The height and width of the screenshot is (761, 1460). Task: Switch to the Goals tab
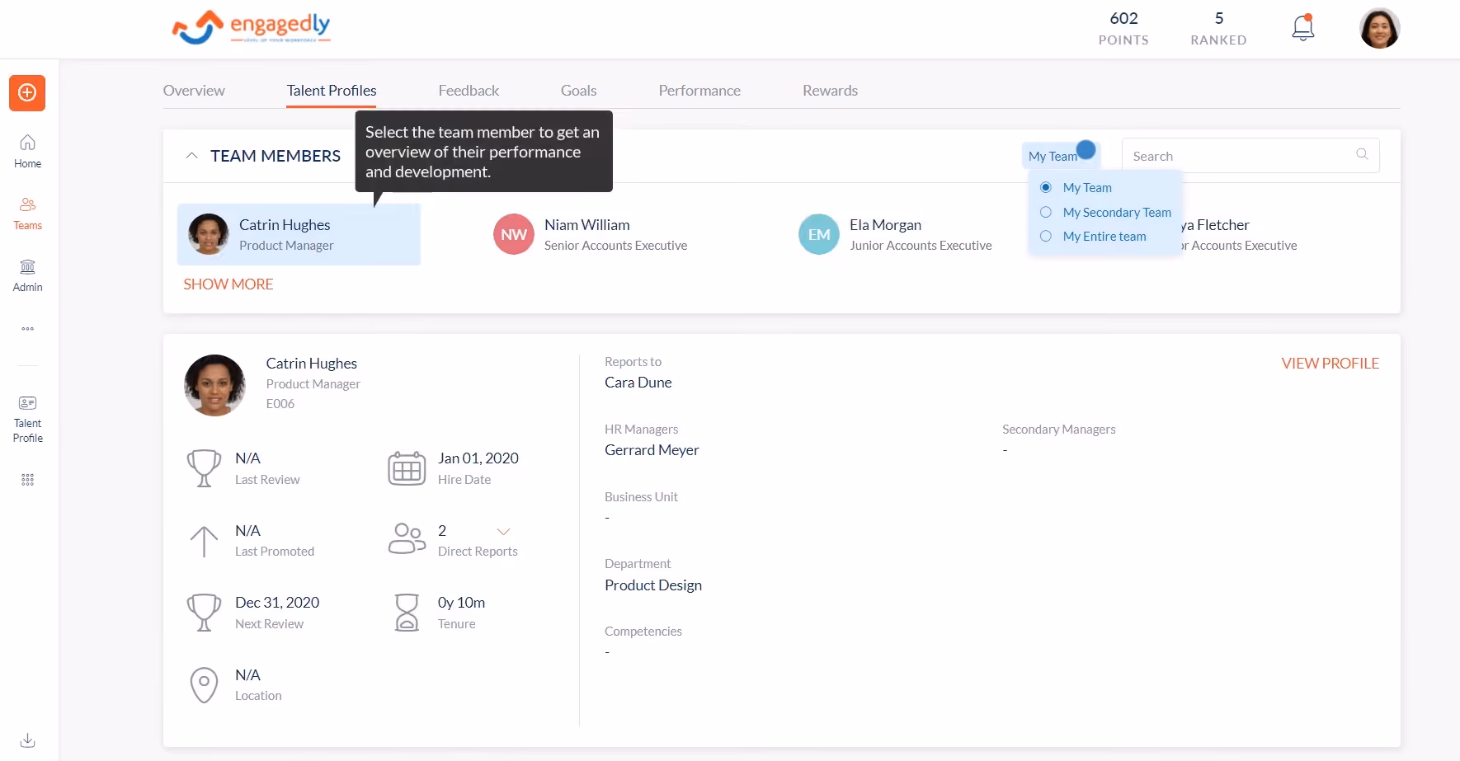pyautogui.click(x=578, y=91)
